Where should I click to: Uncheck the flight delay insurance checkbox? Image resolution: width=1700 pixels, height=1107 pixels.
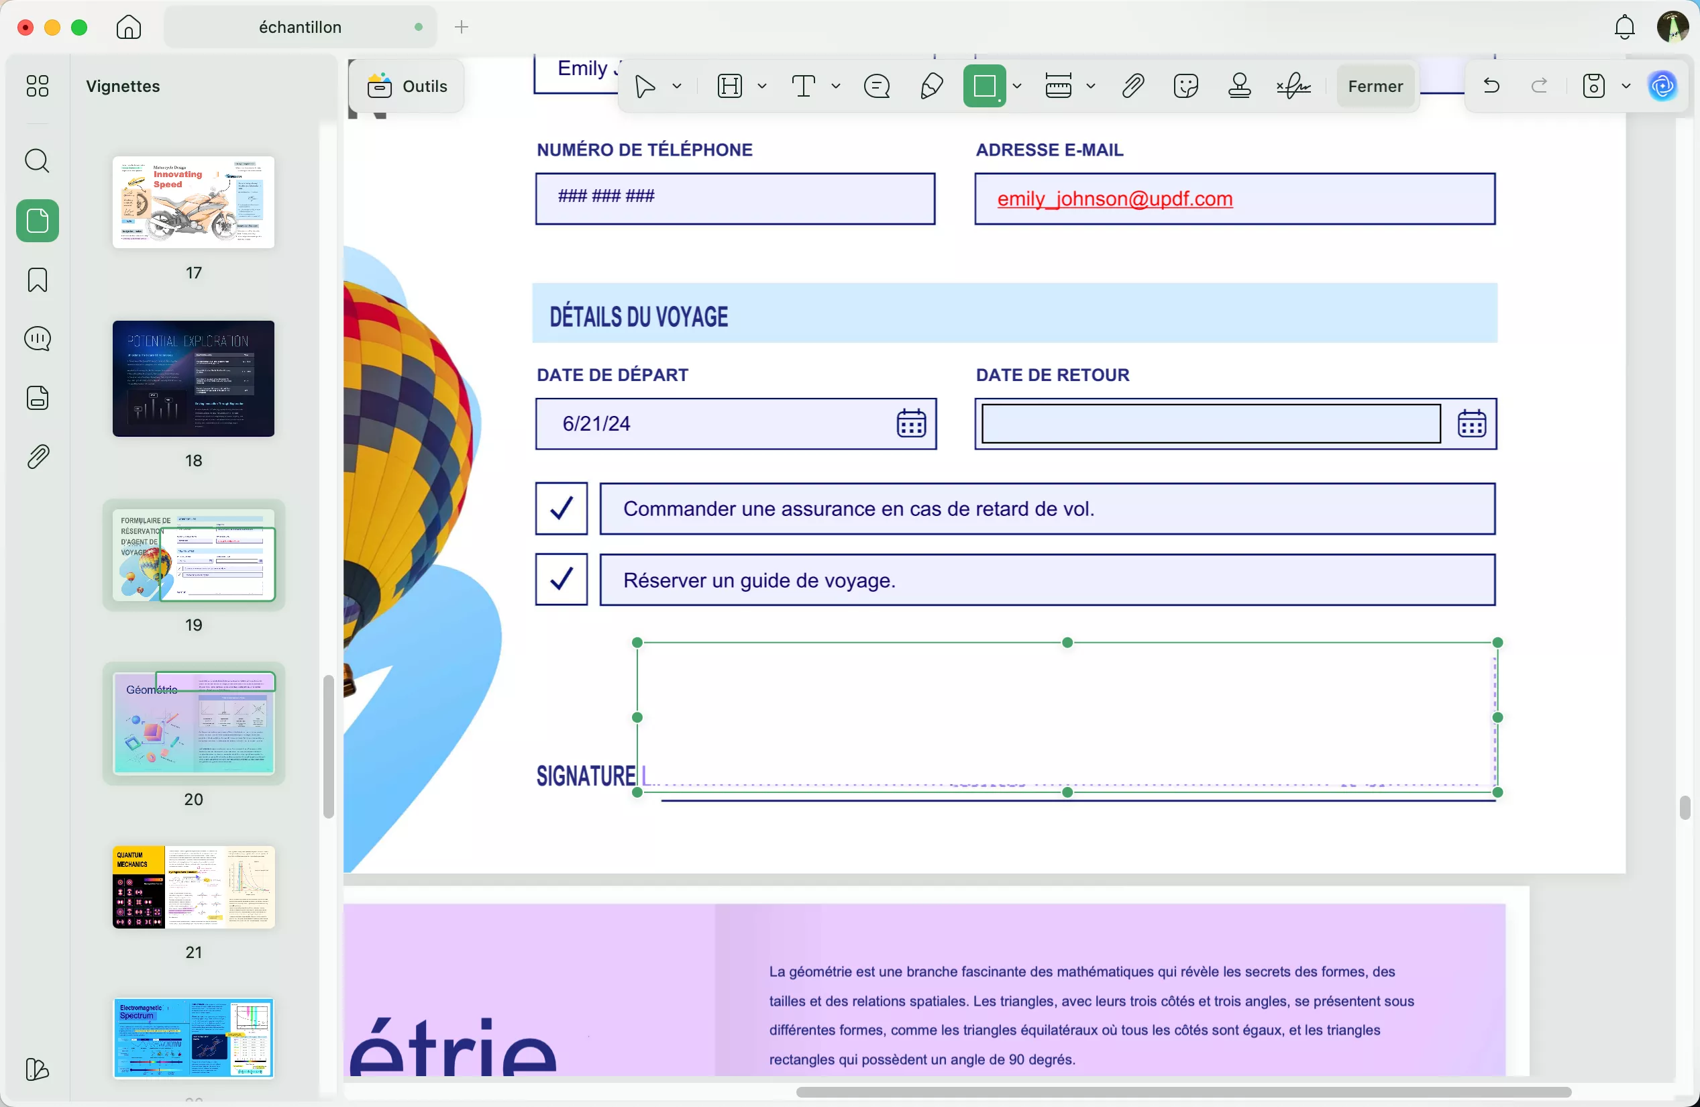[x=562, y=509]
